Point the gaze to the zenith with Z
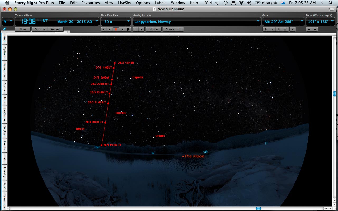The height and width of the screenshot is (211, 338). pyautogui.click(x=292, y=29)
